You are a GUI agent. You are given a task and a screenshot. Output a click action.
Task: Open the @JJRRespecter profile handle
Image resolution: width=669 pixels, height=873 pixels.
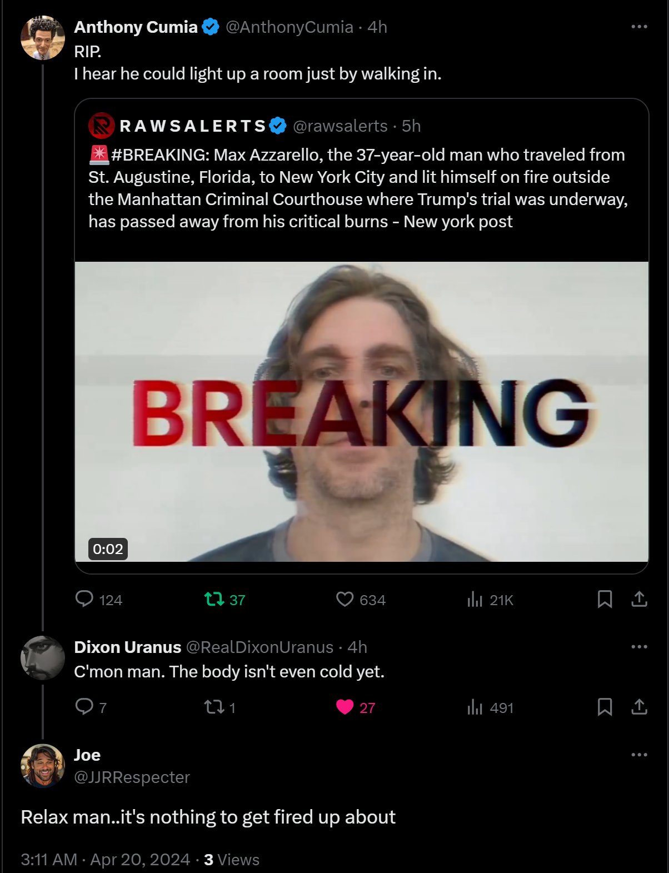tap(132, 777)
